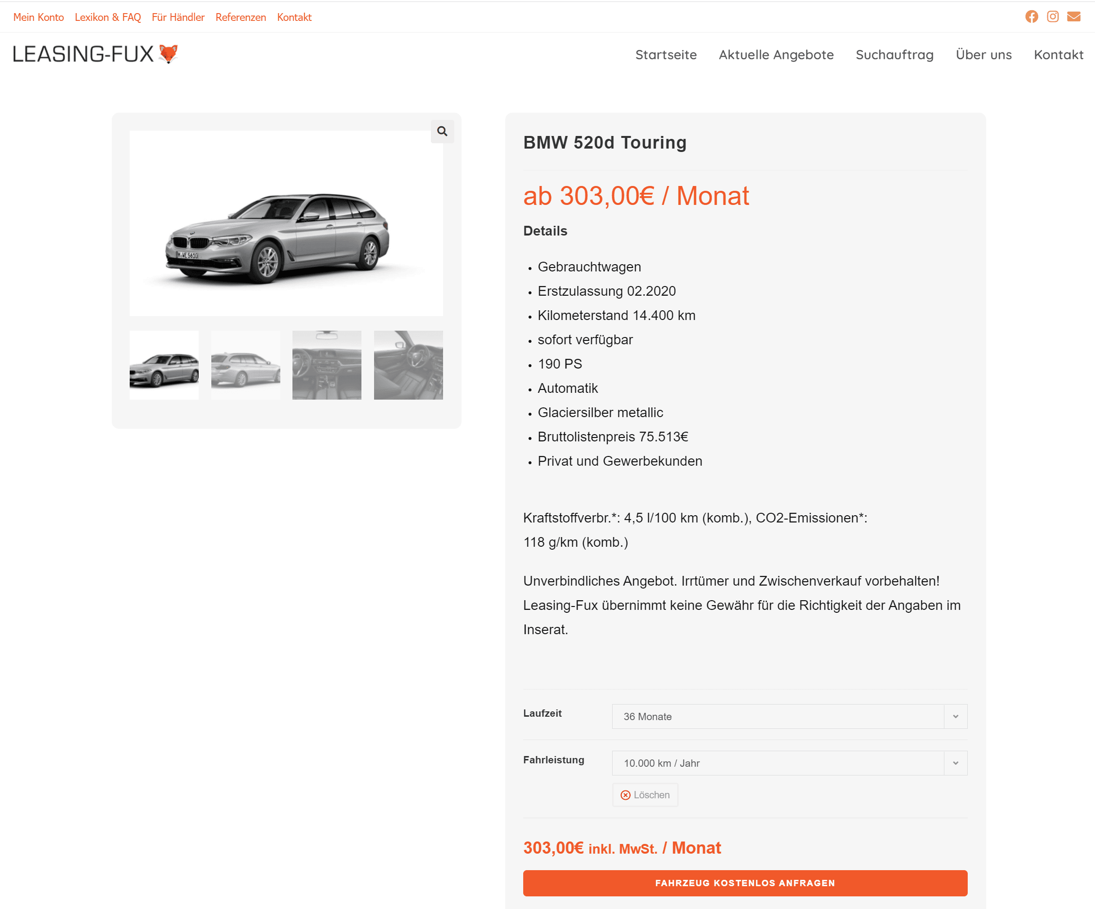The height and width of the screenshot is (909, 1095).
Task: Click Fahrzeug kostenlos anfragen button
Action: [x=745, y=883]
